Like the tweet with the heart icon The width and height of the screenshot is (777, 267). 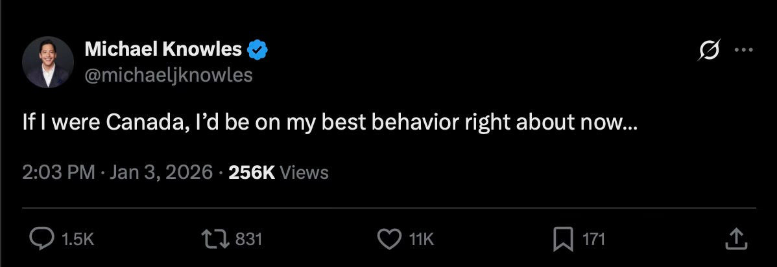389,240
